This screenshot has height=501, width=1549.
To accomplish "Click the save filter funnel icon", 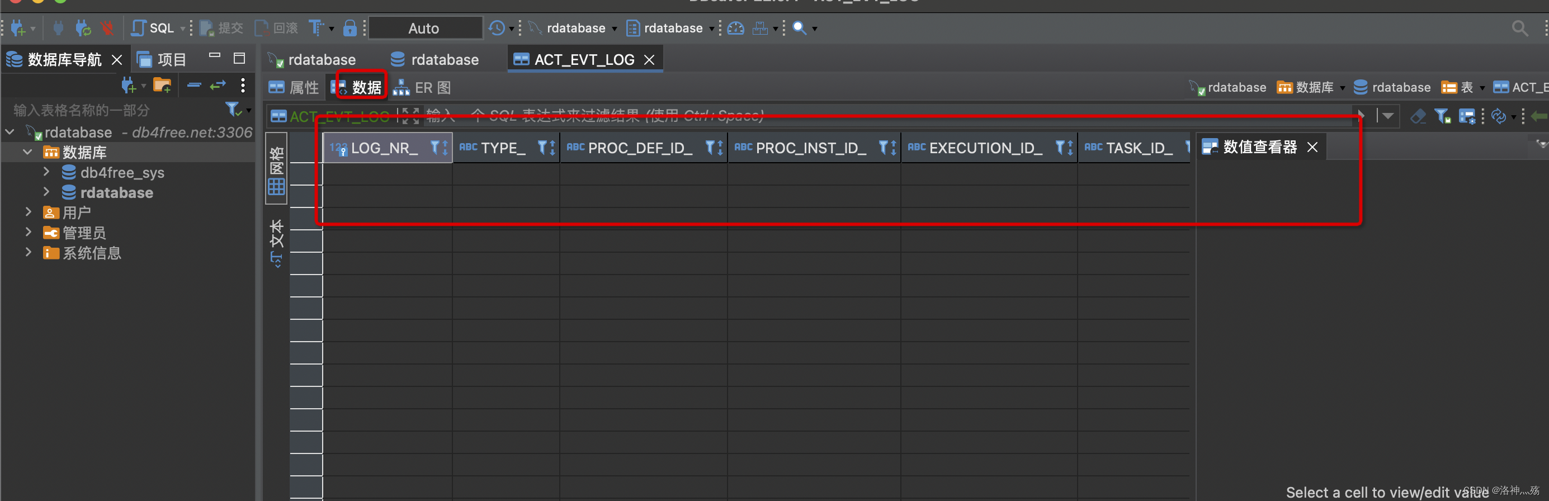I will [1443, 116].
